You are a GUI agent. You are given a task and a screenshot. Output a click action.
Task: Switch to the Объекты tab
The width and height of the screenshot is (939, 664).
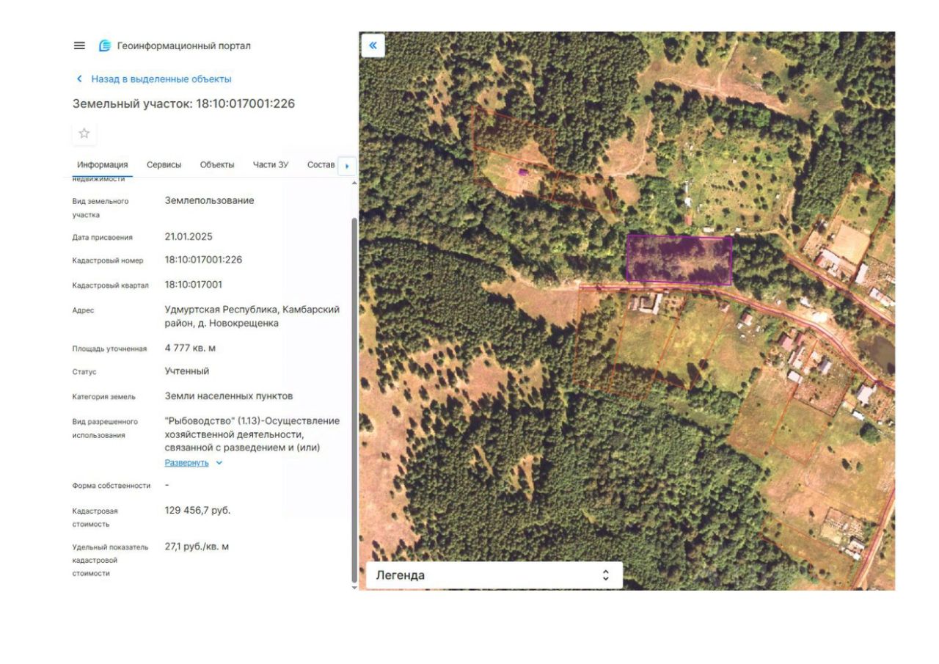217,164
